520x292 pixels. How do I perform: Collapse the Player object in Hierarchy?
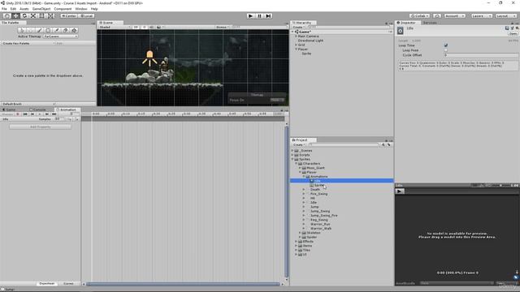point(296,49)
